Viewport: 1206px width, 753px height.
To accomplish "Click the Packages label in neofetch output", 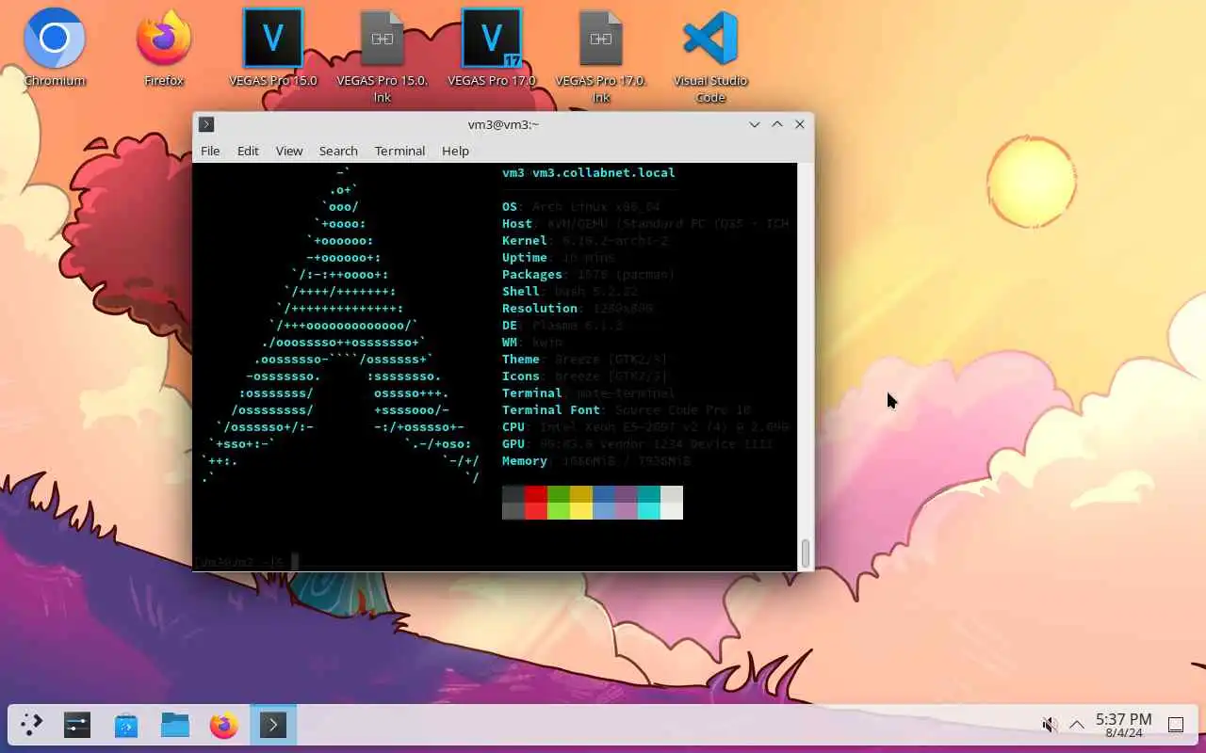I will (x=532, y=274).
